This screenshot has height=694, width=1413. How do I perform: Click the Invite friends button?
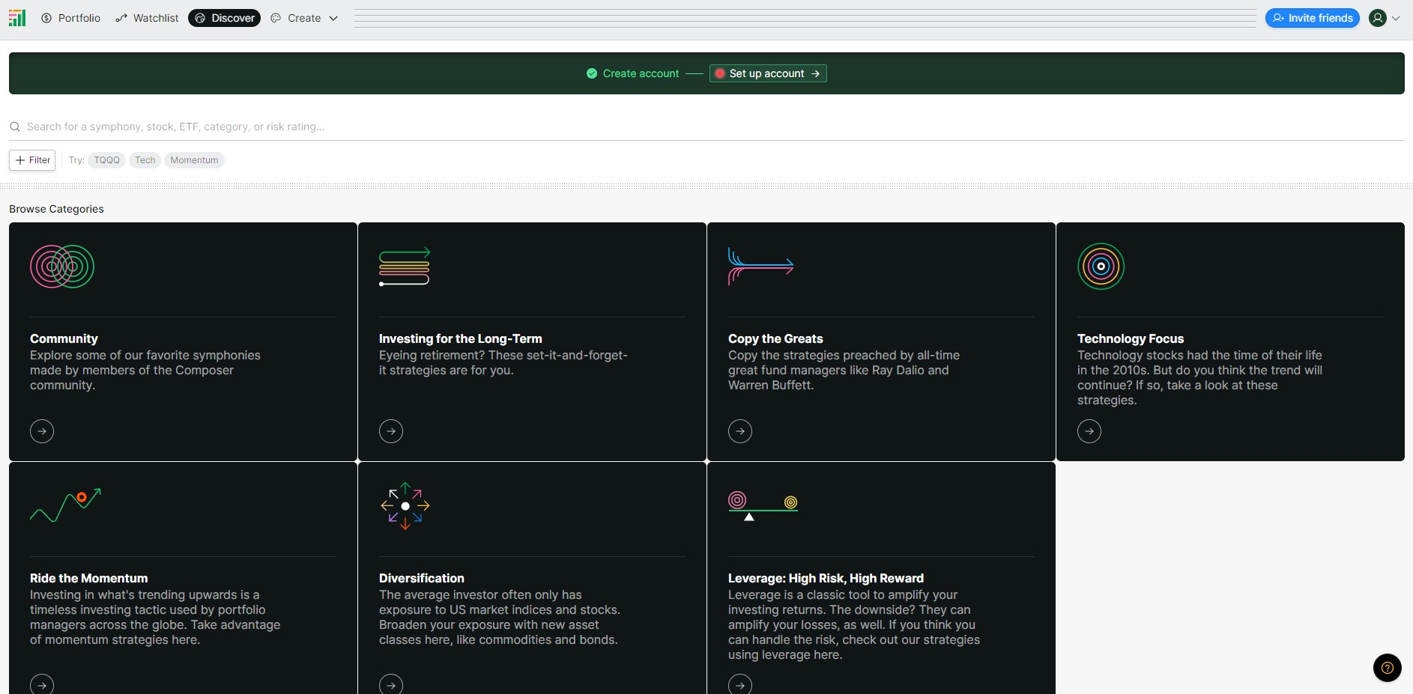pos(1313,18)
